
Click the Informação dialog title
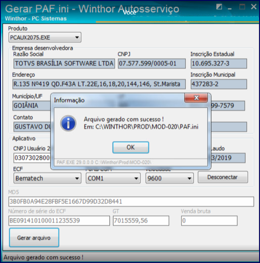pos(69,100)
